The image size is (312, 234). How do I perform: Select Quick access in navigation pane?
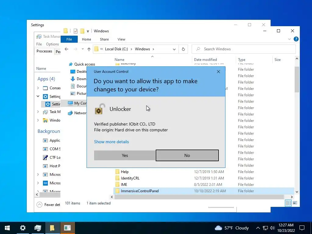pyautogui.click(x=82, y=64)
